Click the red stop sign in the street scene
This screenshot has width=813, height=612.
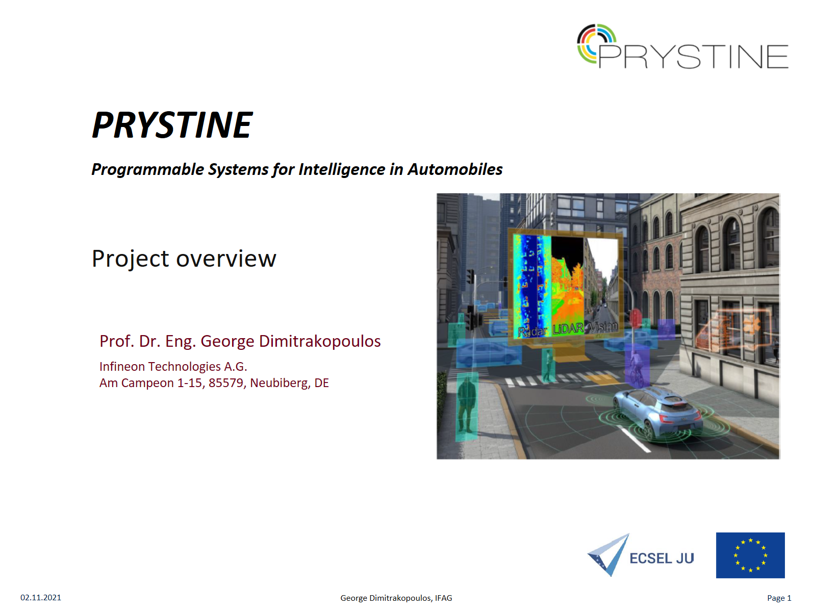tap(636, 319)
